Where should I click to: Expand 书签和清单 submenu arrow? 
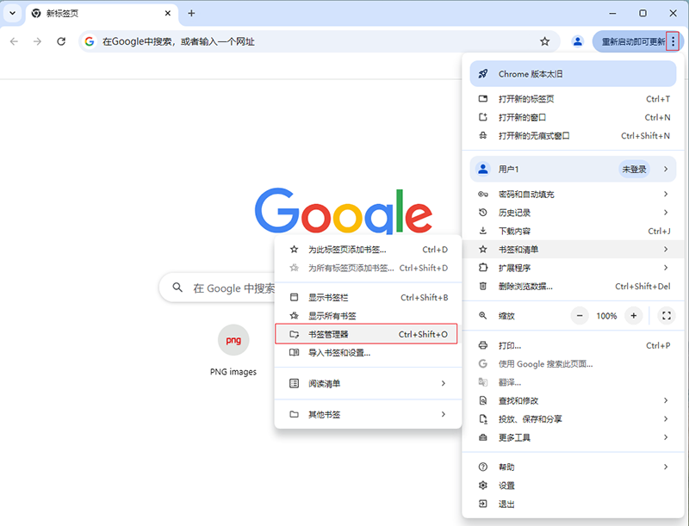(666, 250)
